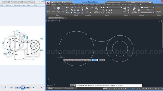
Task: Toggle ortho mode in status bar
Action: click(x=117, y=88)
